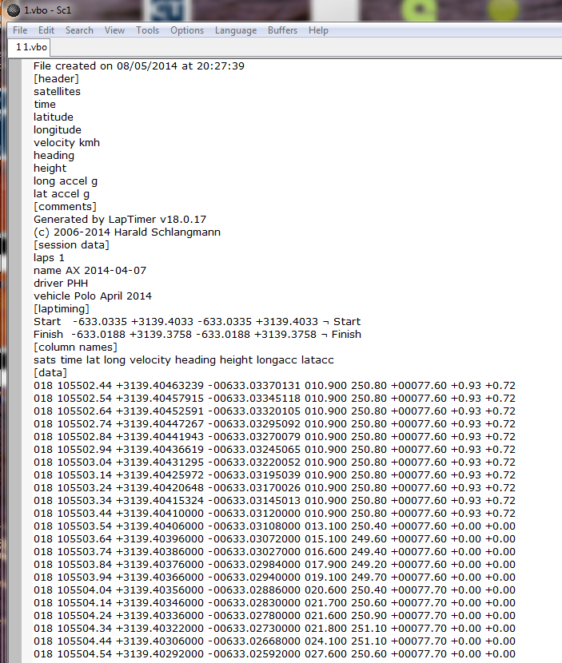The image size is (562, 663).
Task: Click the 'sats time lat long velocity' line
Action: (x=184, y=359)
